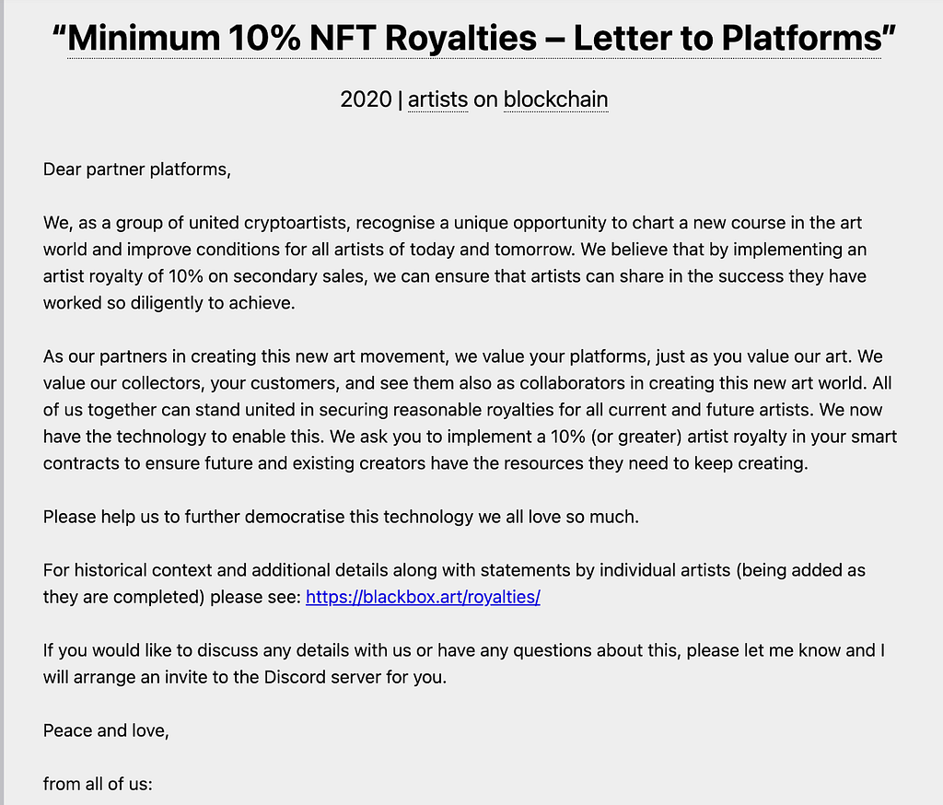Click the gray vertical bar at the left edge
Image resolution: width=943 pixels, height=805 pixels.
point(2,402)
